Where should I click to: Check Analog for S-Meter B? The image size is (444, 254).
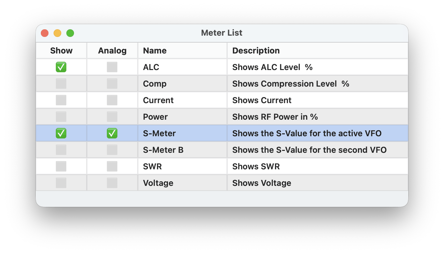(112, 150)
